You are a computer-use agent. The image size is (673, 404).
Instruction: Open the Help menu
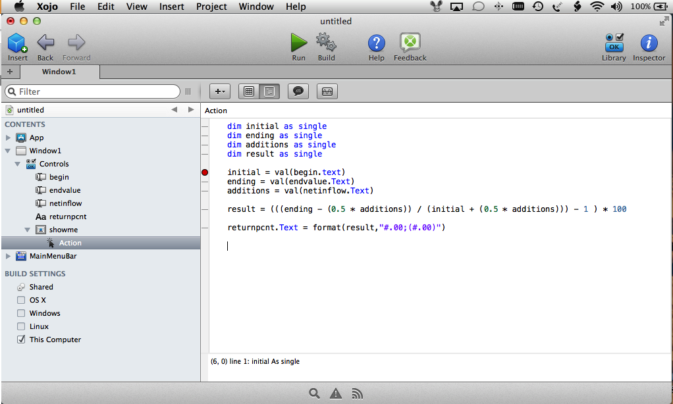[296, 7]
